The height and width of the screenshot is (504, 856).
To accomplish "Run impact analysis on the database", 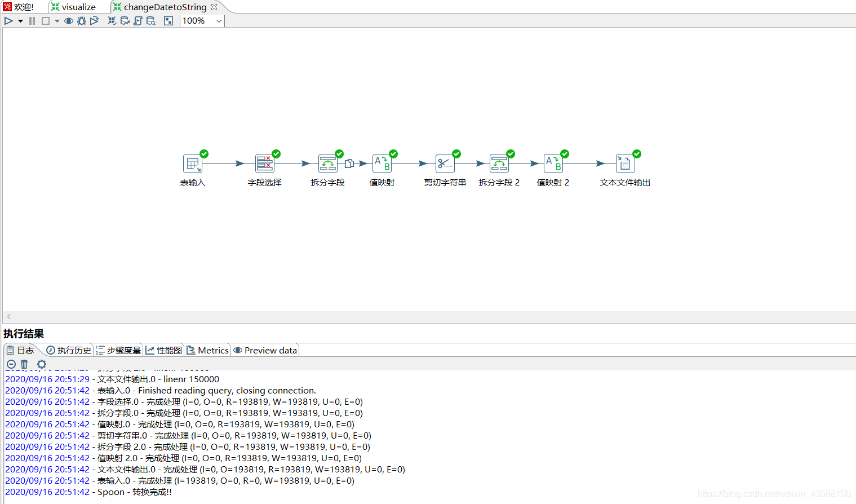I will [125, 21].
